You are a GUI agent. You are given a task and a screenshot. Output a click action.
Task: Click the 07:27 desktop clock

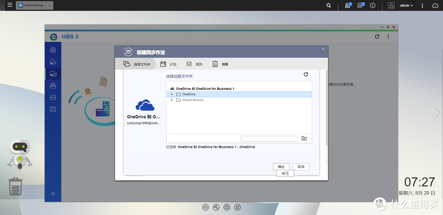coord(420,182)
